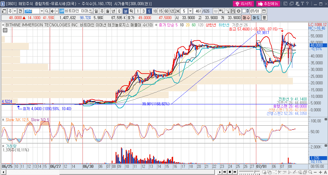Click the question mark help icon in title bar
The width and height of the screenshot is (328, 175).
307,4
